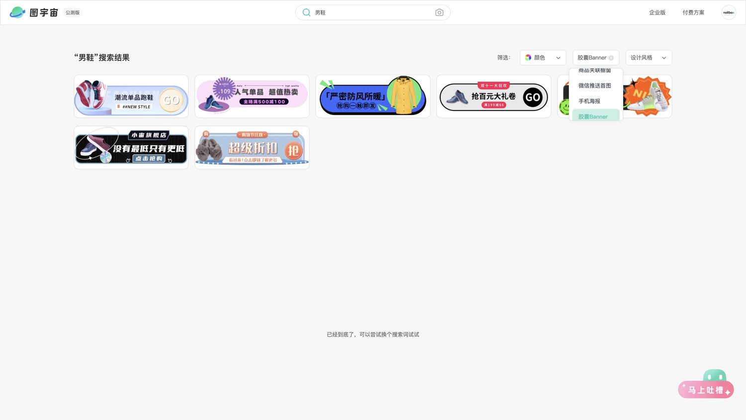Click the 筛选 label

click(504, 58)
